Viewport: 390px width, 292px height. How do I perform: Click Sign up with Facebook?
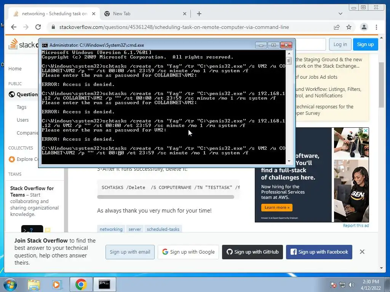[319, 252]
